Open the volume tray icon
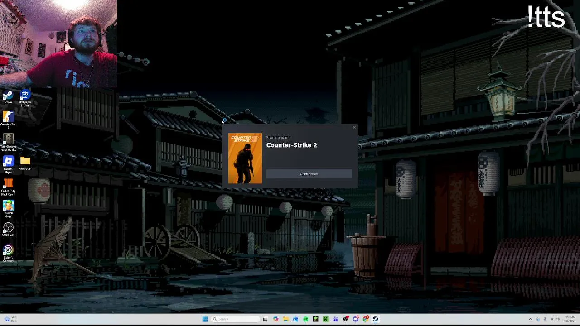The image size is (580, 326). click(x=558, y=319)
